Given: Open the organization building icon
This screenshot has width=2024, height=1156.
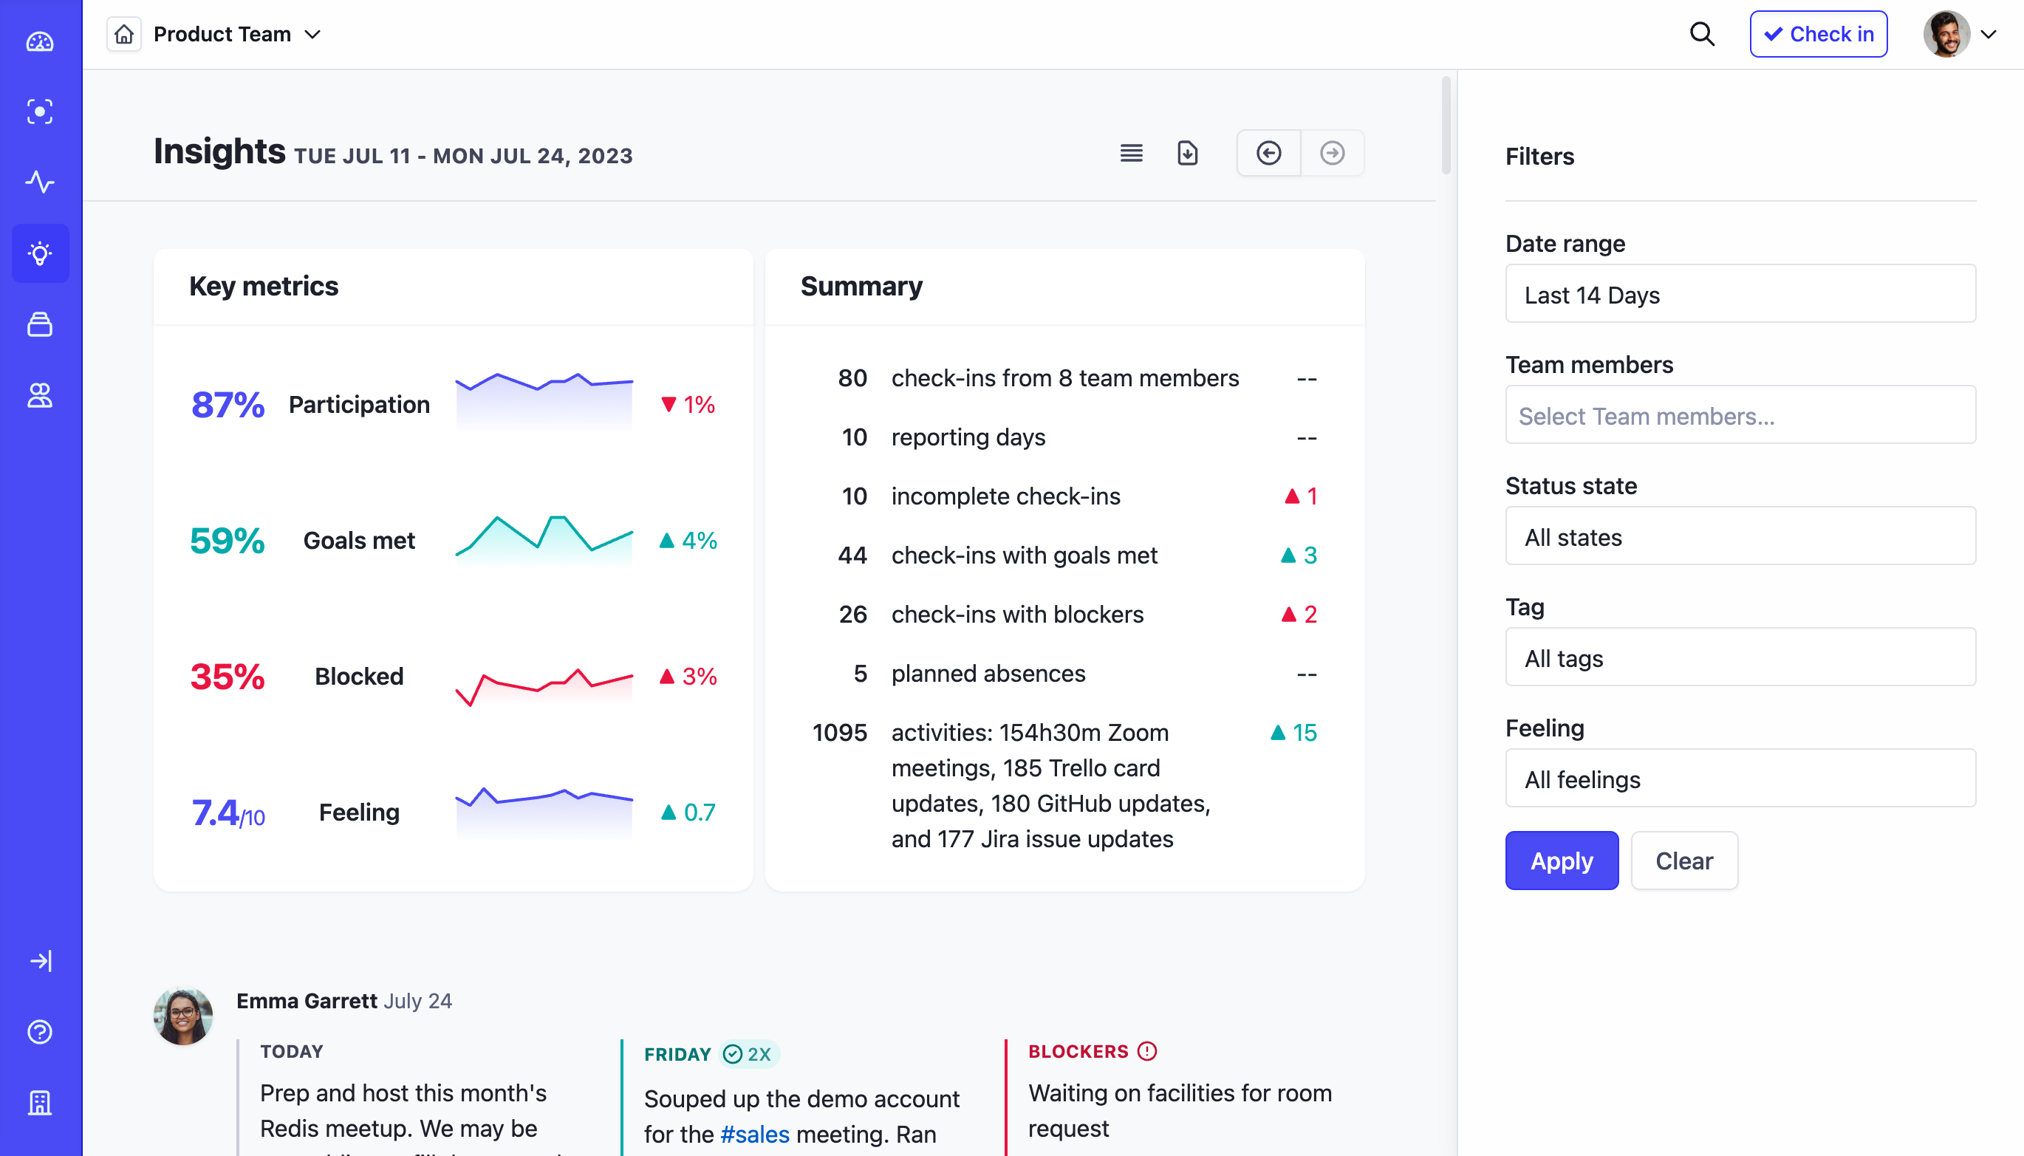Looking at the screenshot, I should tap(40, 1103).
